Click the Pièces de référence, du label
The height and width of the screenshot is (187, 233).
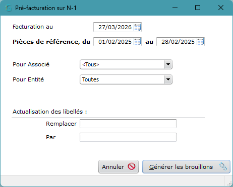51,42
